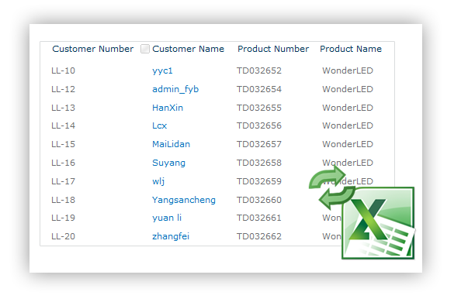Select WonderLED in the LL-12 row

(348, 89)
